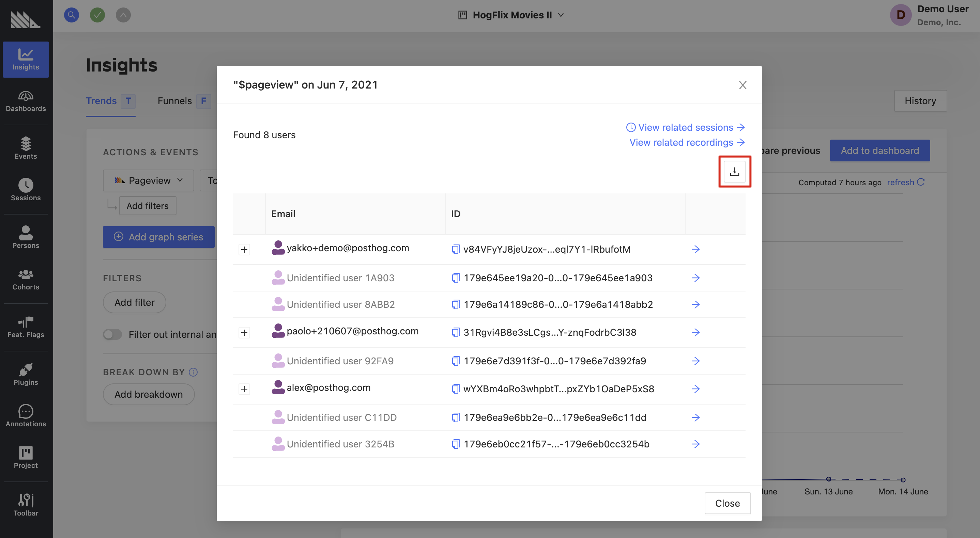Open the HogFlix Movies II project dropdown
Viewport: 980px width, 538px height.
[x=511, y=15]
